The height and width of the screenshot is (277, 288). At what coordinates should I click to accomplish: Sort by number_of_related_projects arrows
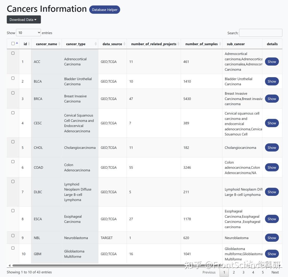pos(178,44)
